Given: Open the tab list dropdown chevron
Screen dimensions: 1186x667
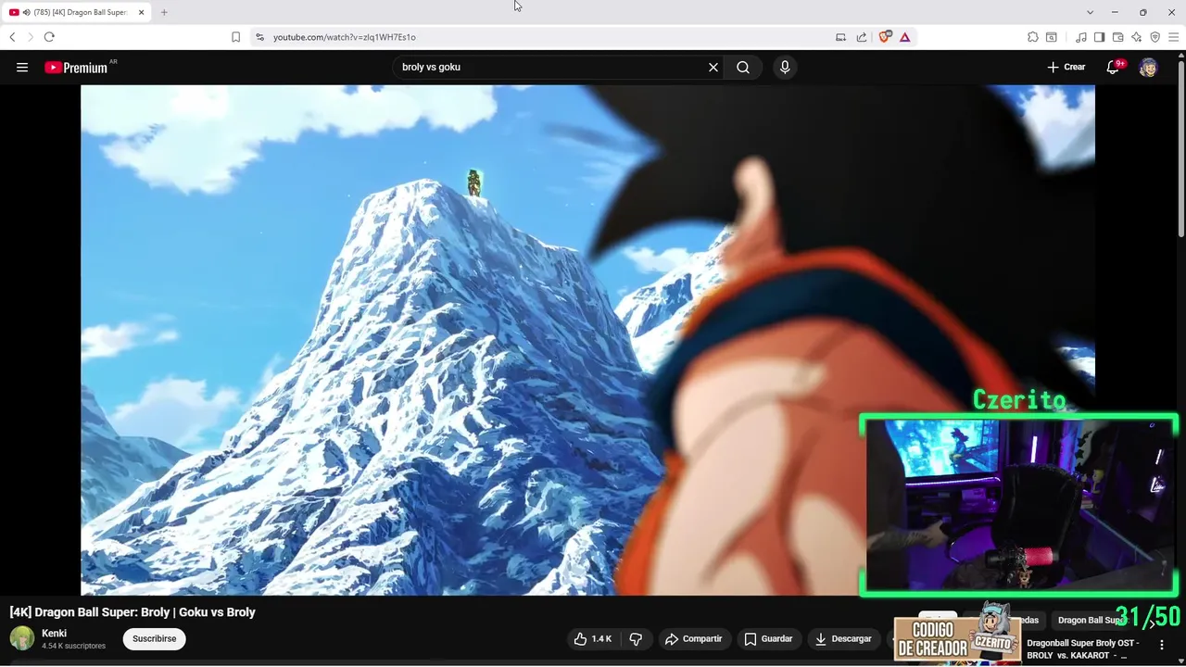Looking at the screenshot, I should [x=1090, y=12].
